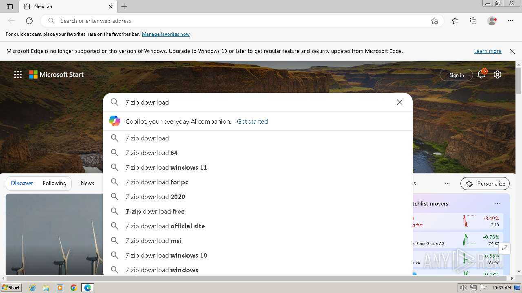Select suggestion 7 zip download official site

point(258,226)
